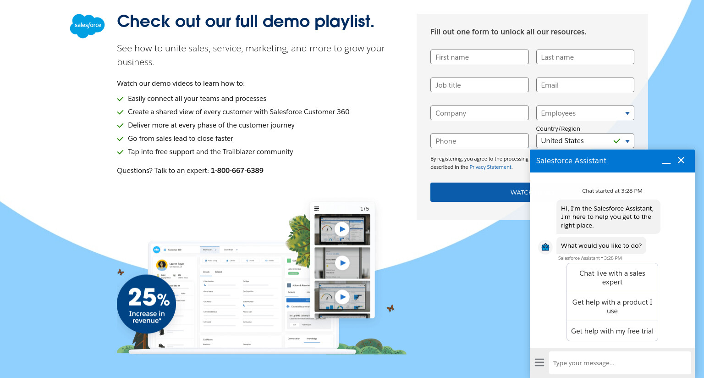This screenshot has width=704, height=378.
Task: Click "Deliver more at every phase" bullet text
Action: (211, 125)
